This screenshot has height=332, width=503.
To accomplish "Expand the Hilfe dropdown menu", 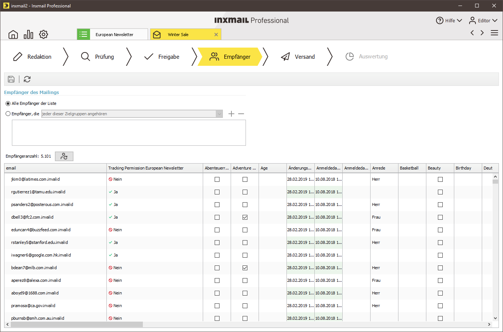I will 459,20.
